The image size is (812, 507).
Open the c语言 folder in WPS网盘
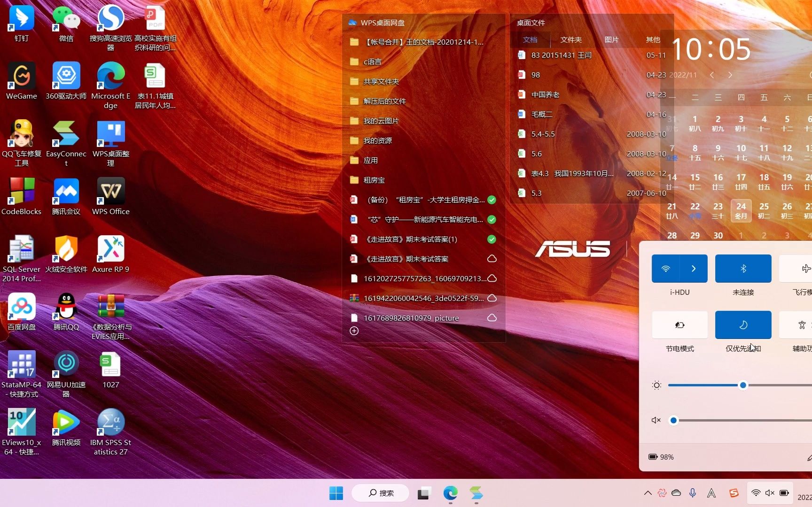pos(423,61)
